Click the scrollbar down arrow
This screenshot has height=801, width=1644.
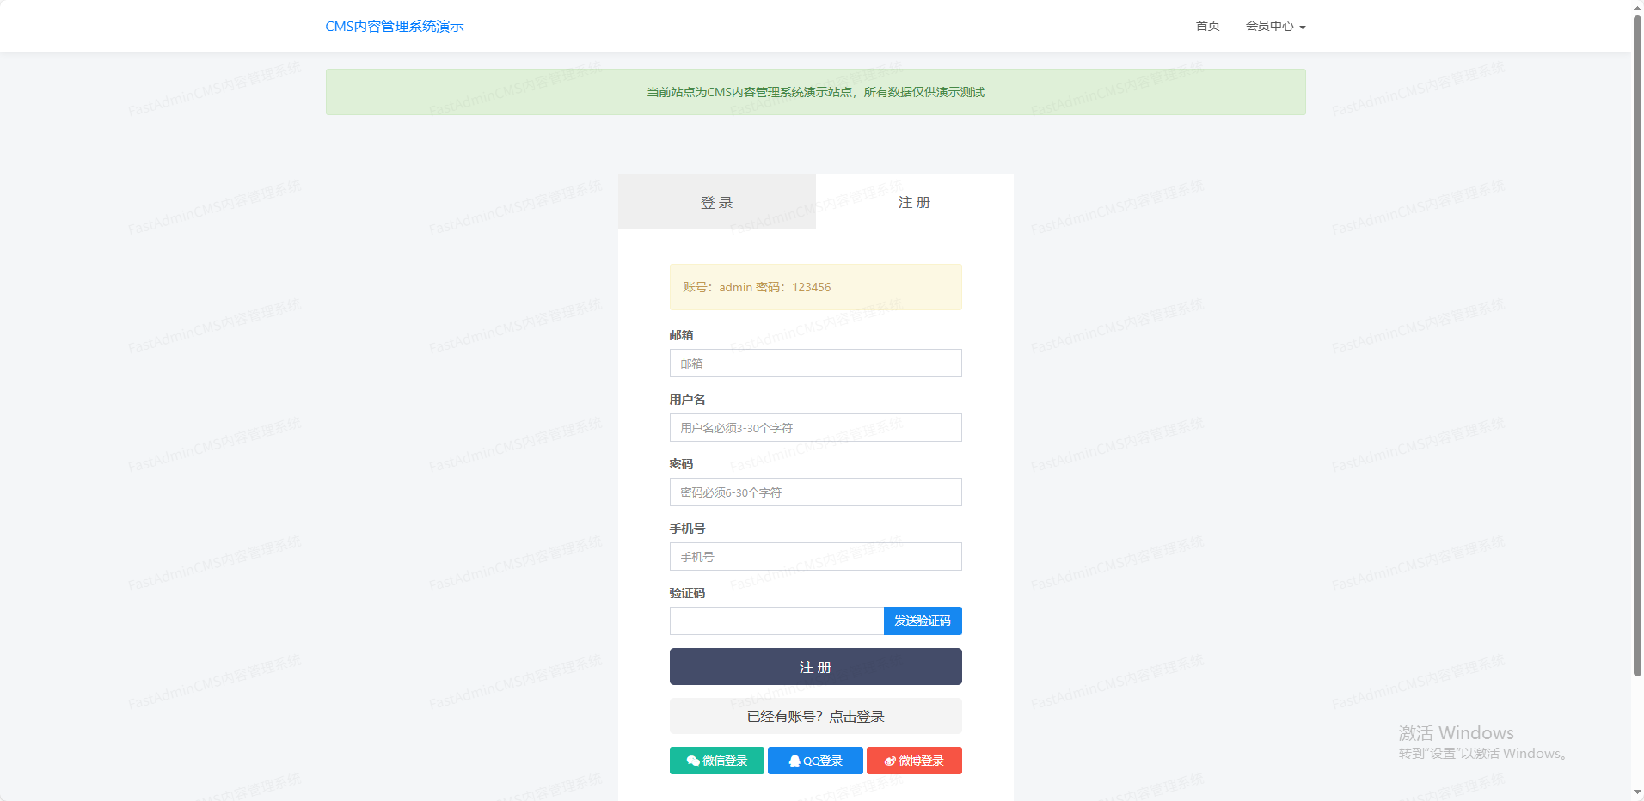(x=1637, y=792)
